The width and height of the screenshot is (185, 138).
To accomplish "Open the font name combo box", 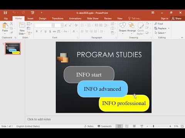I will click(x=44, y=25).
